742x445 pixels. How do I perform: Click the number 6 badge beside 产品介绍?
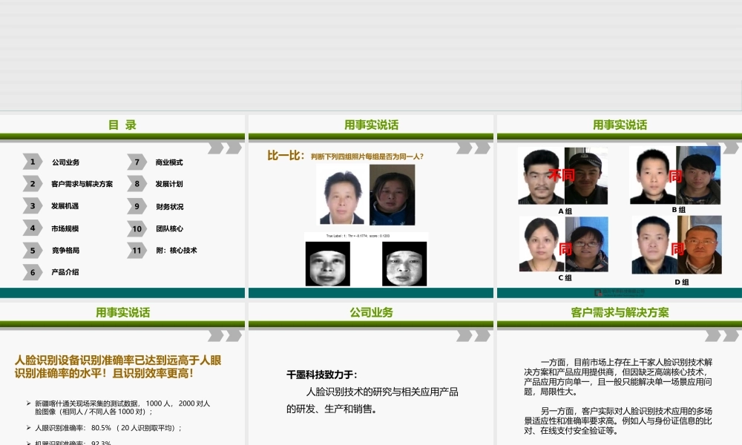(x=32, y=273)
